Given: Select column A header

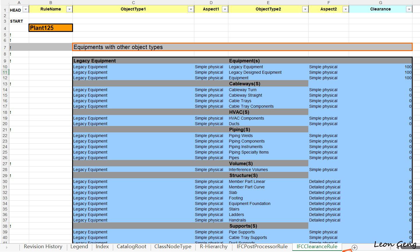Looking at the screenshot, I should tap(19, 3).
